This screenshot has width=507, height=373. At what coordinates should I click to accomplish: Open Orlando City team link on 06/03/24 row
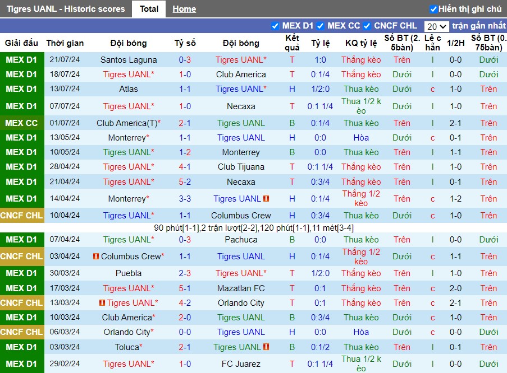click(127, 332)
